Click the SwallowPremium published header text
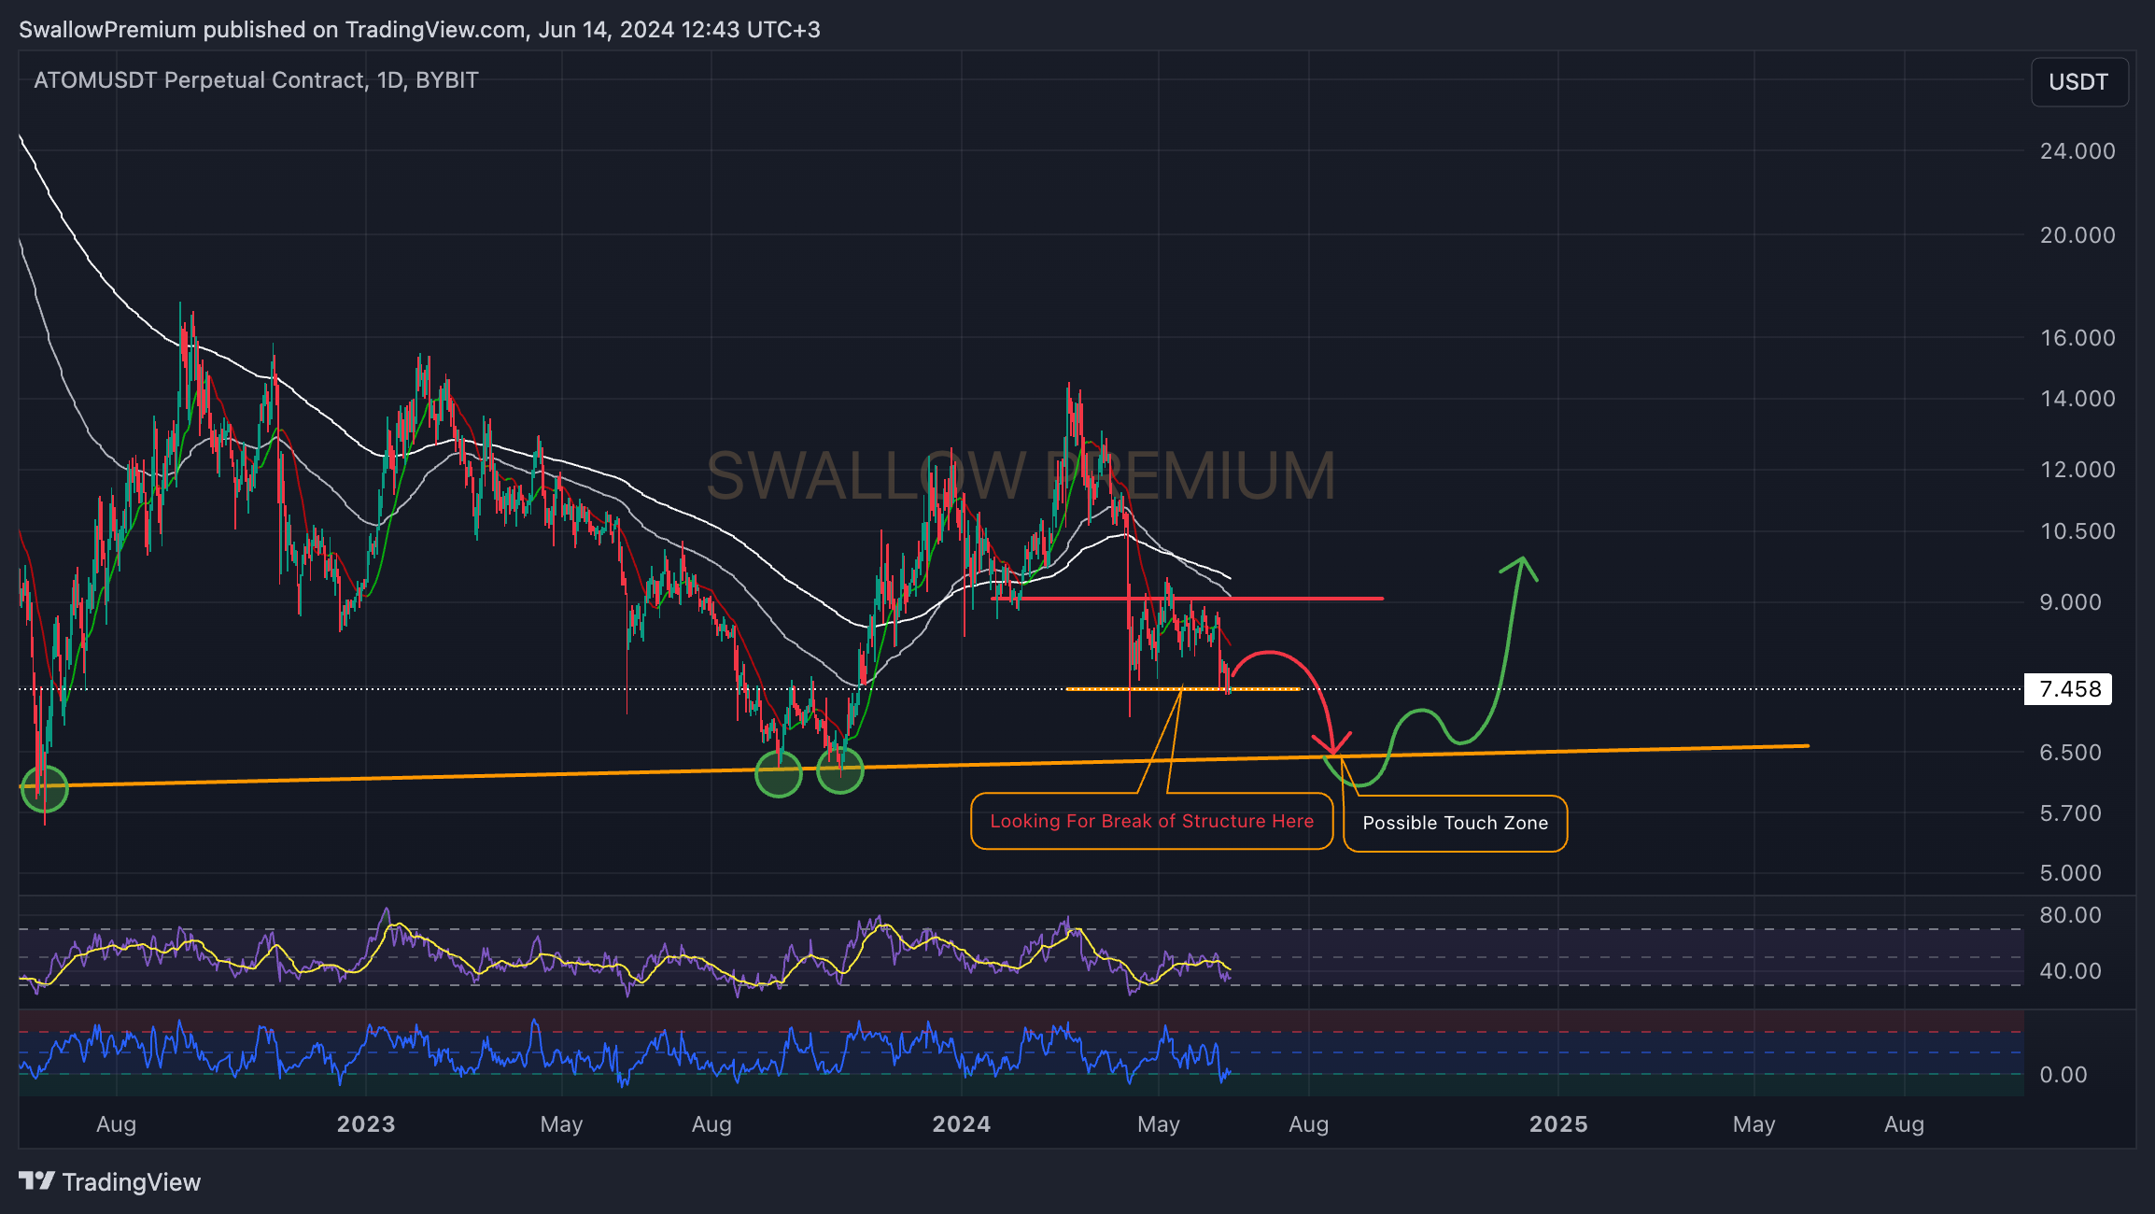Screen dimensions: 2155x1214 click(419, 30)
